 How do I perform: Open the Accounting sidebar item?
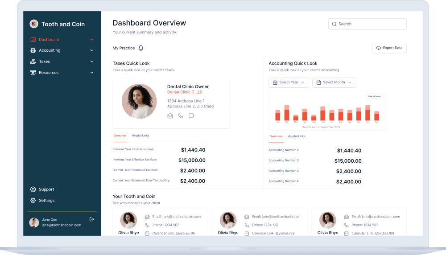62,50
